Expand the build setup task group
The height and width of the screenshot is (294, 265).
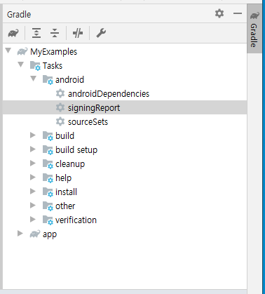click(33, 149)
